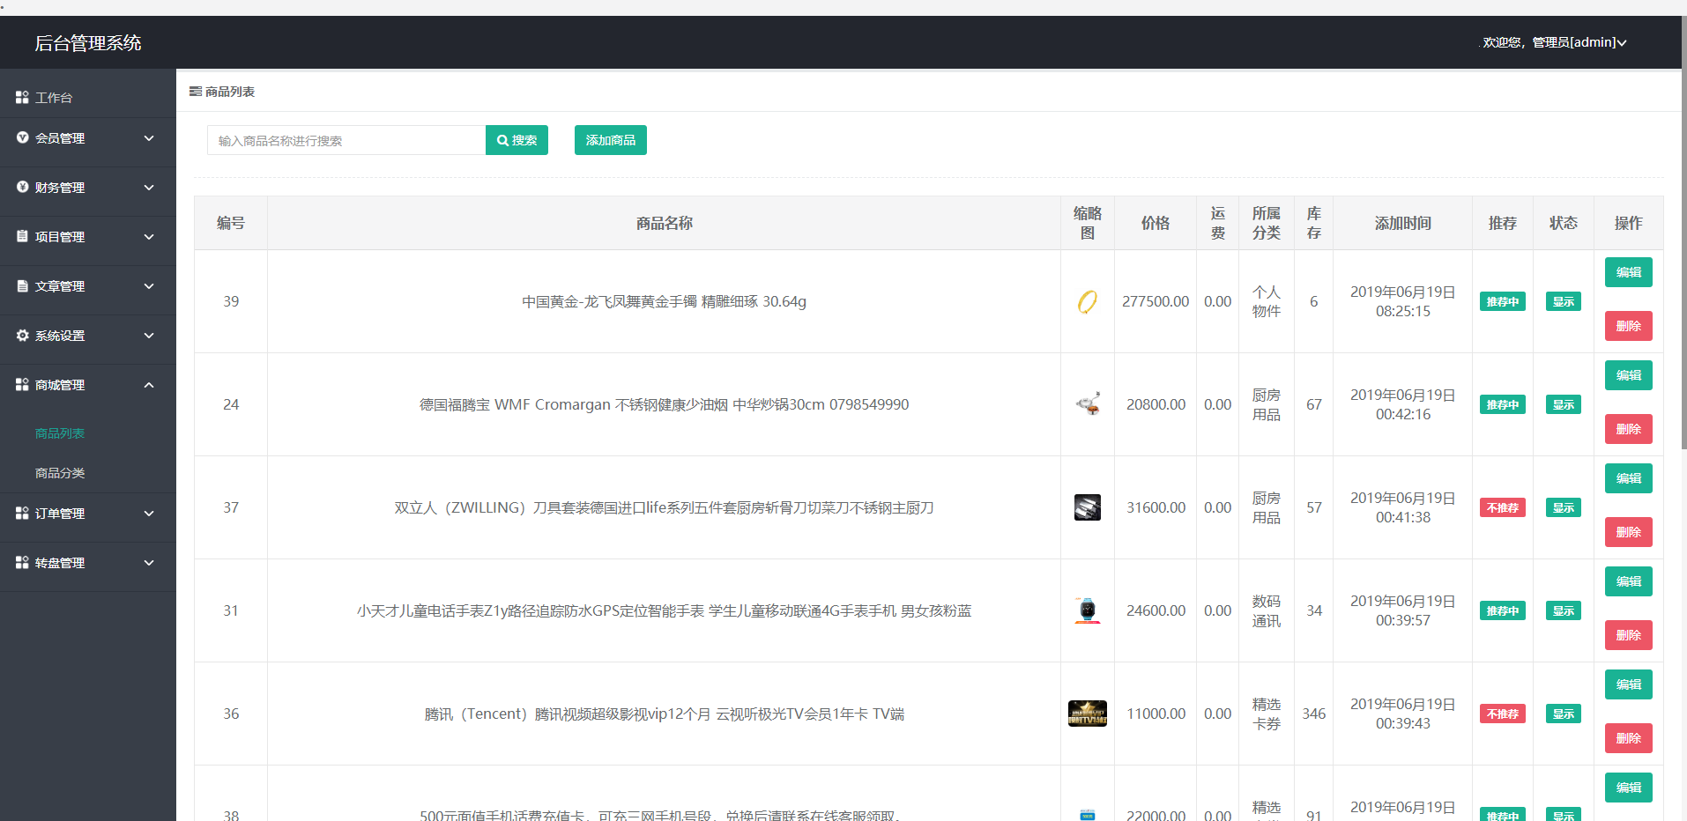Select 商品分类 submenu item
1687x821 pixels.
click(x=60, y=473)
